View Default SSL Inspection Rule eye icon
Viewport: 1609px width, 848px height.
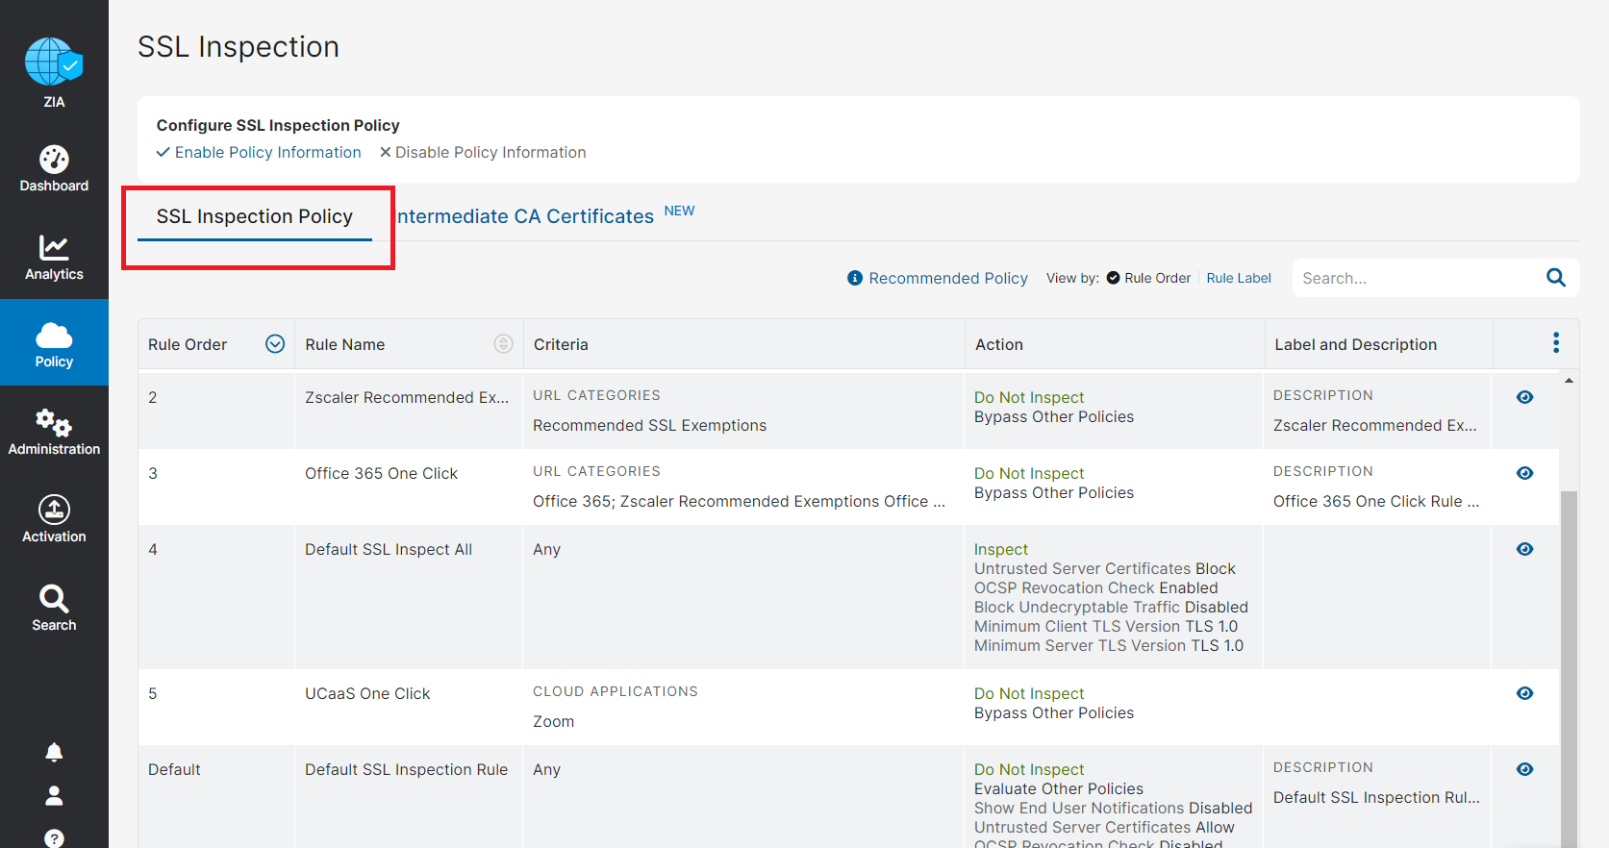pyautogui.click(x=1524, y=769)
